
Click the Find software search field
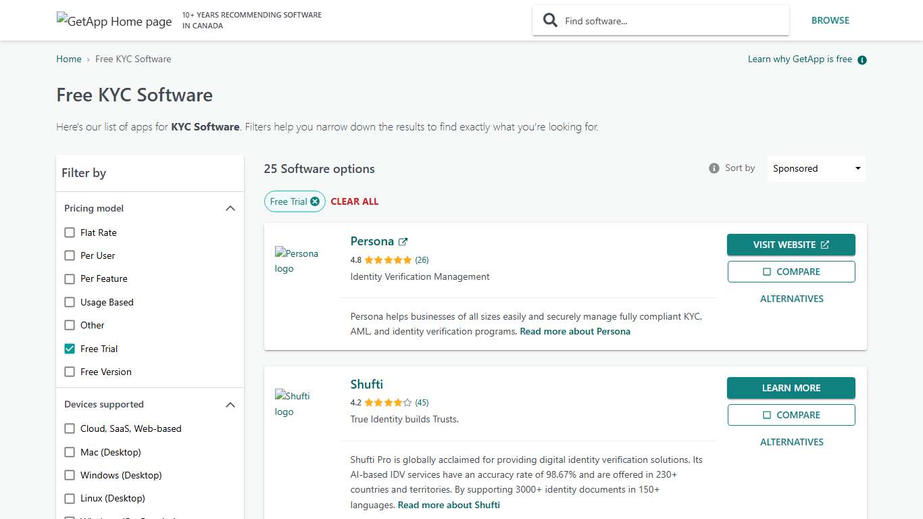point(669,20)
